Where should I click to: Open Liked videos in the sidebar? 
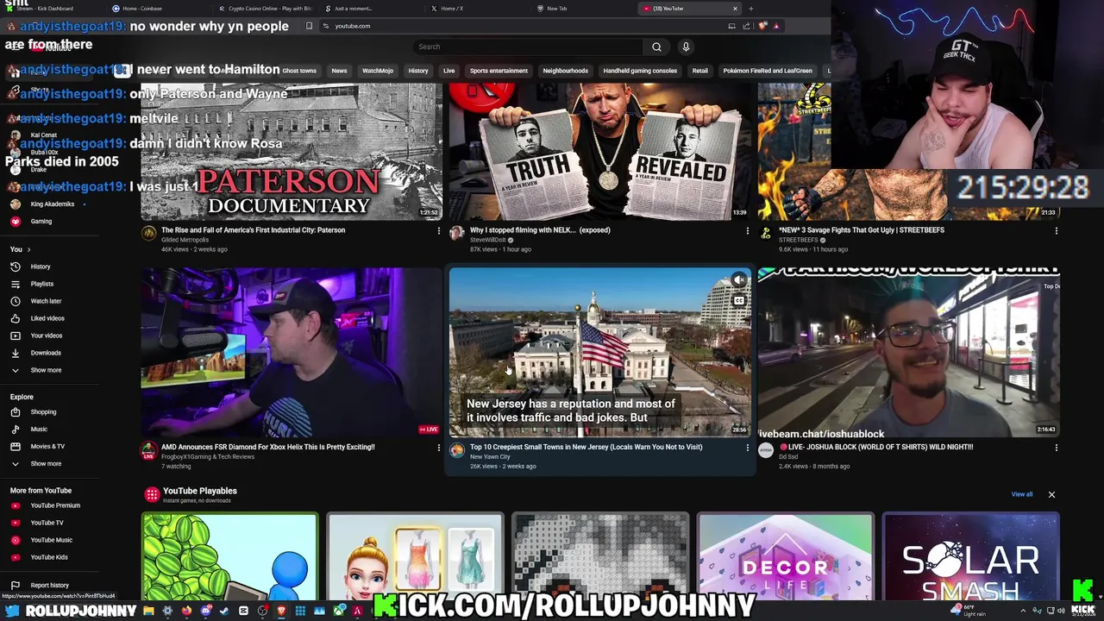[47, 318]
